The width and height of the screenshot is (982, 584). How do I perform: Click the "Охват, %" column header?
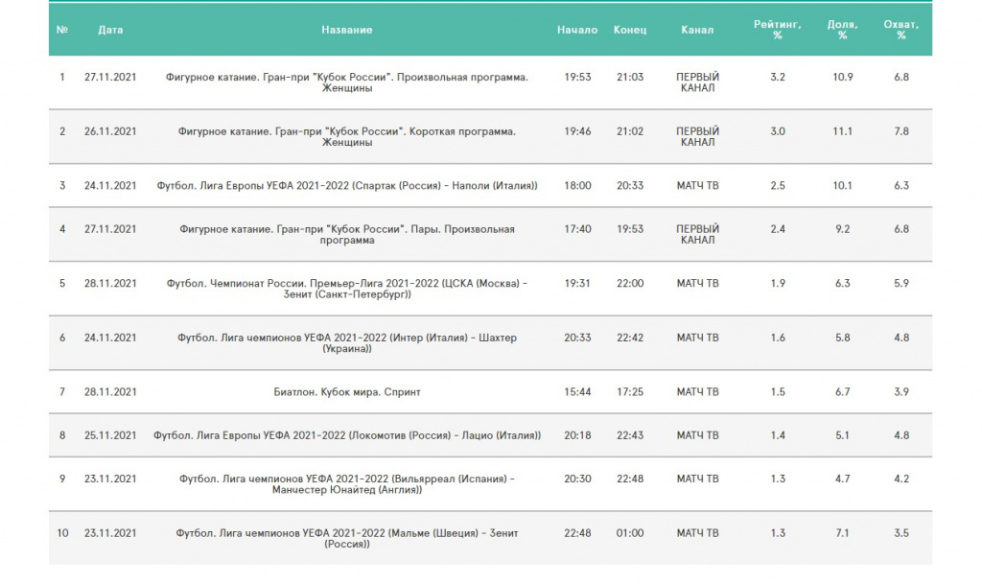[901, 30]
